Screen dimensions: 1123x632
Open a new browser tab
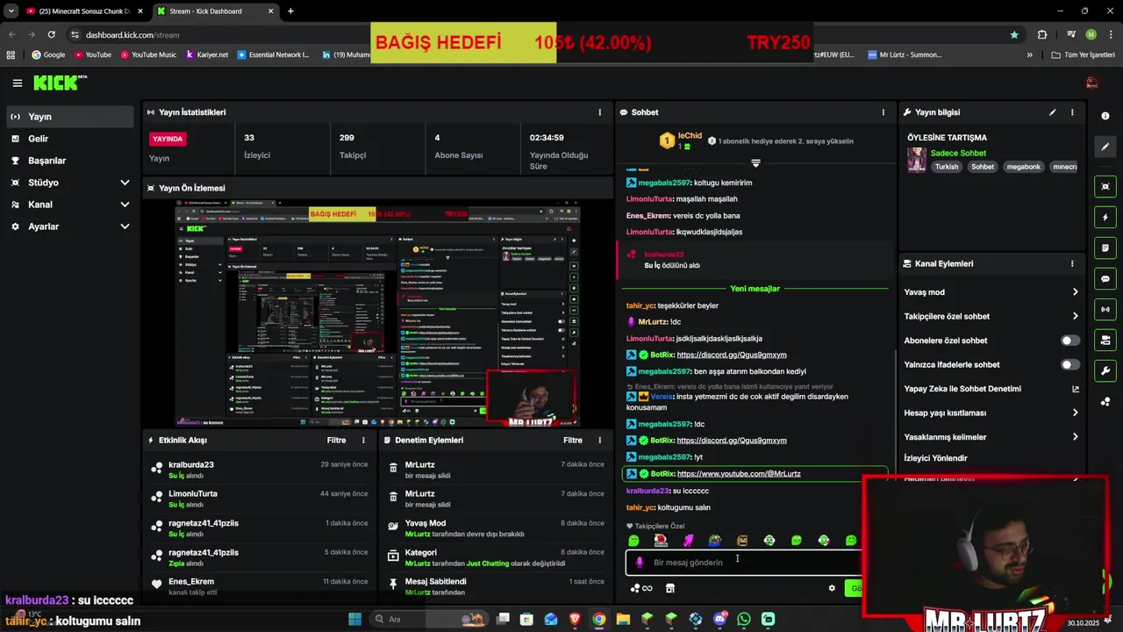pyautogui.click(x=290, y=11)
